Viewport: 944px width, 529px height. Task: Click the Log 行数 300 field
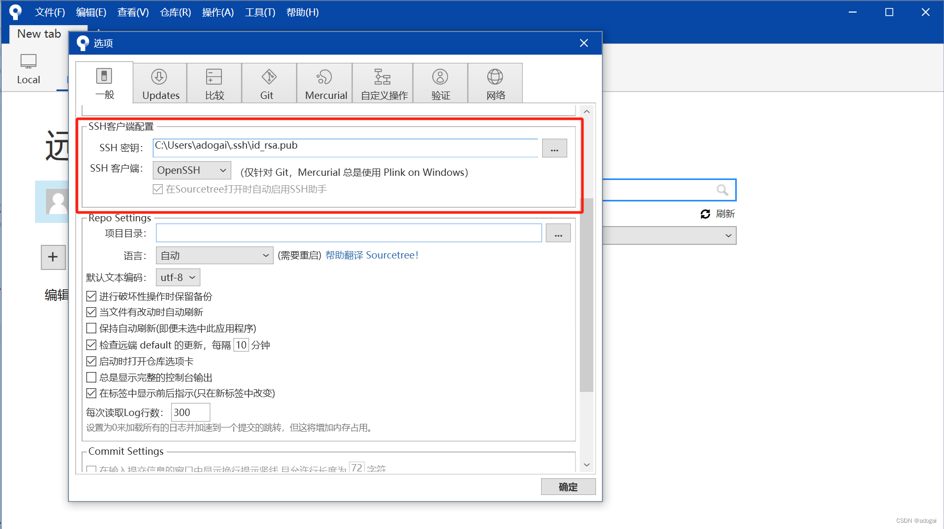[x=190, y=412]
